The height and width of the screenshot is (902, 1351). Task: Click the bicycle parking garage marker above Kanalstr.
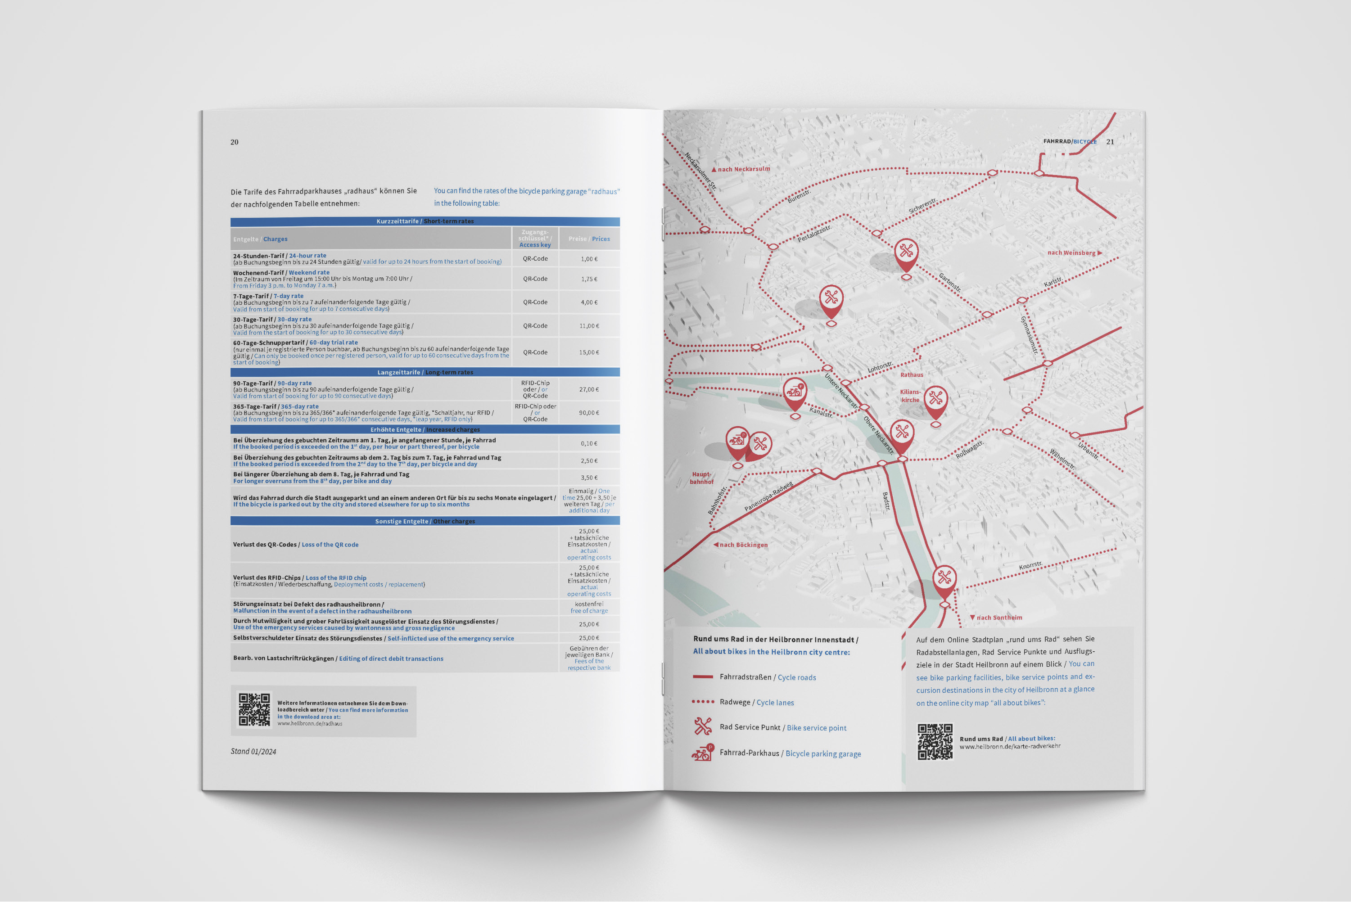[x=795, y=391]
